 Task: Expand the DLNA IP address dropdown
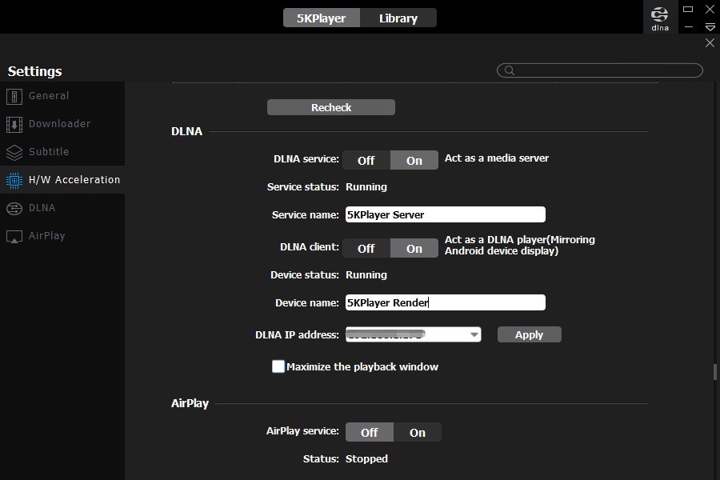[x=474, y=334]
